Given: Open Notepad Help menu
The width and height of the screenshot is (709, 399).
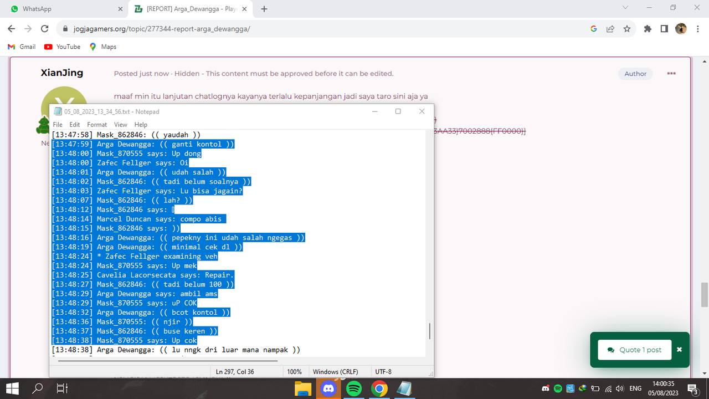Looking at the screenshot, I should (141, 125).
